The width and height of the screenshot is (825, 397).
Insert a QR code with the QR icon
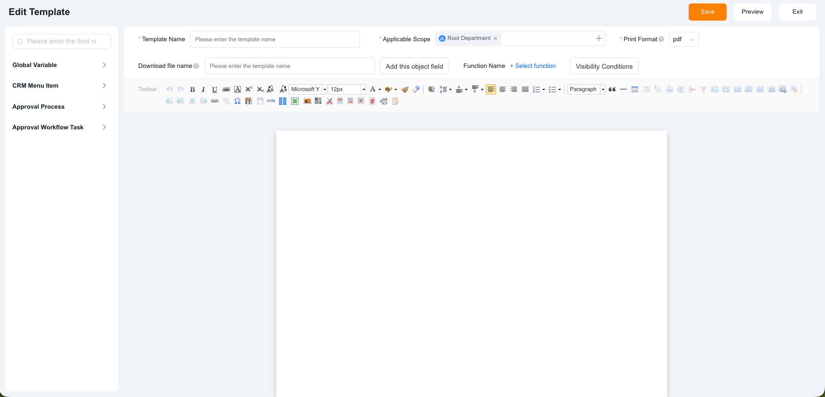tap(318, 101)
